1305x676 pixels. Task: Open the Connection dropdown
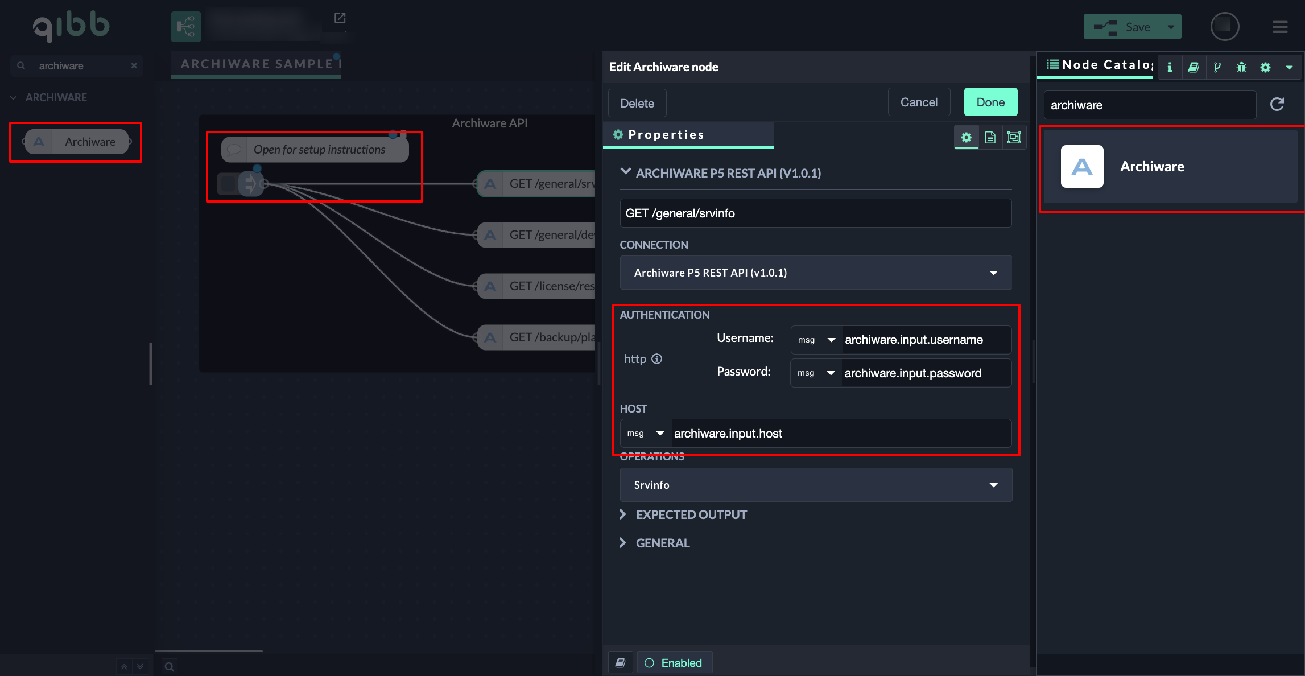pos(815,273)
